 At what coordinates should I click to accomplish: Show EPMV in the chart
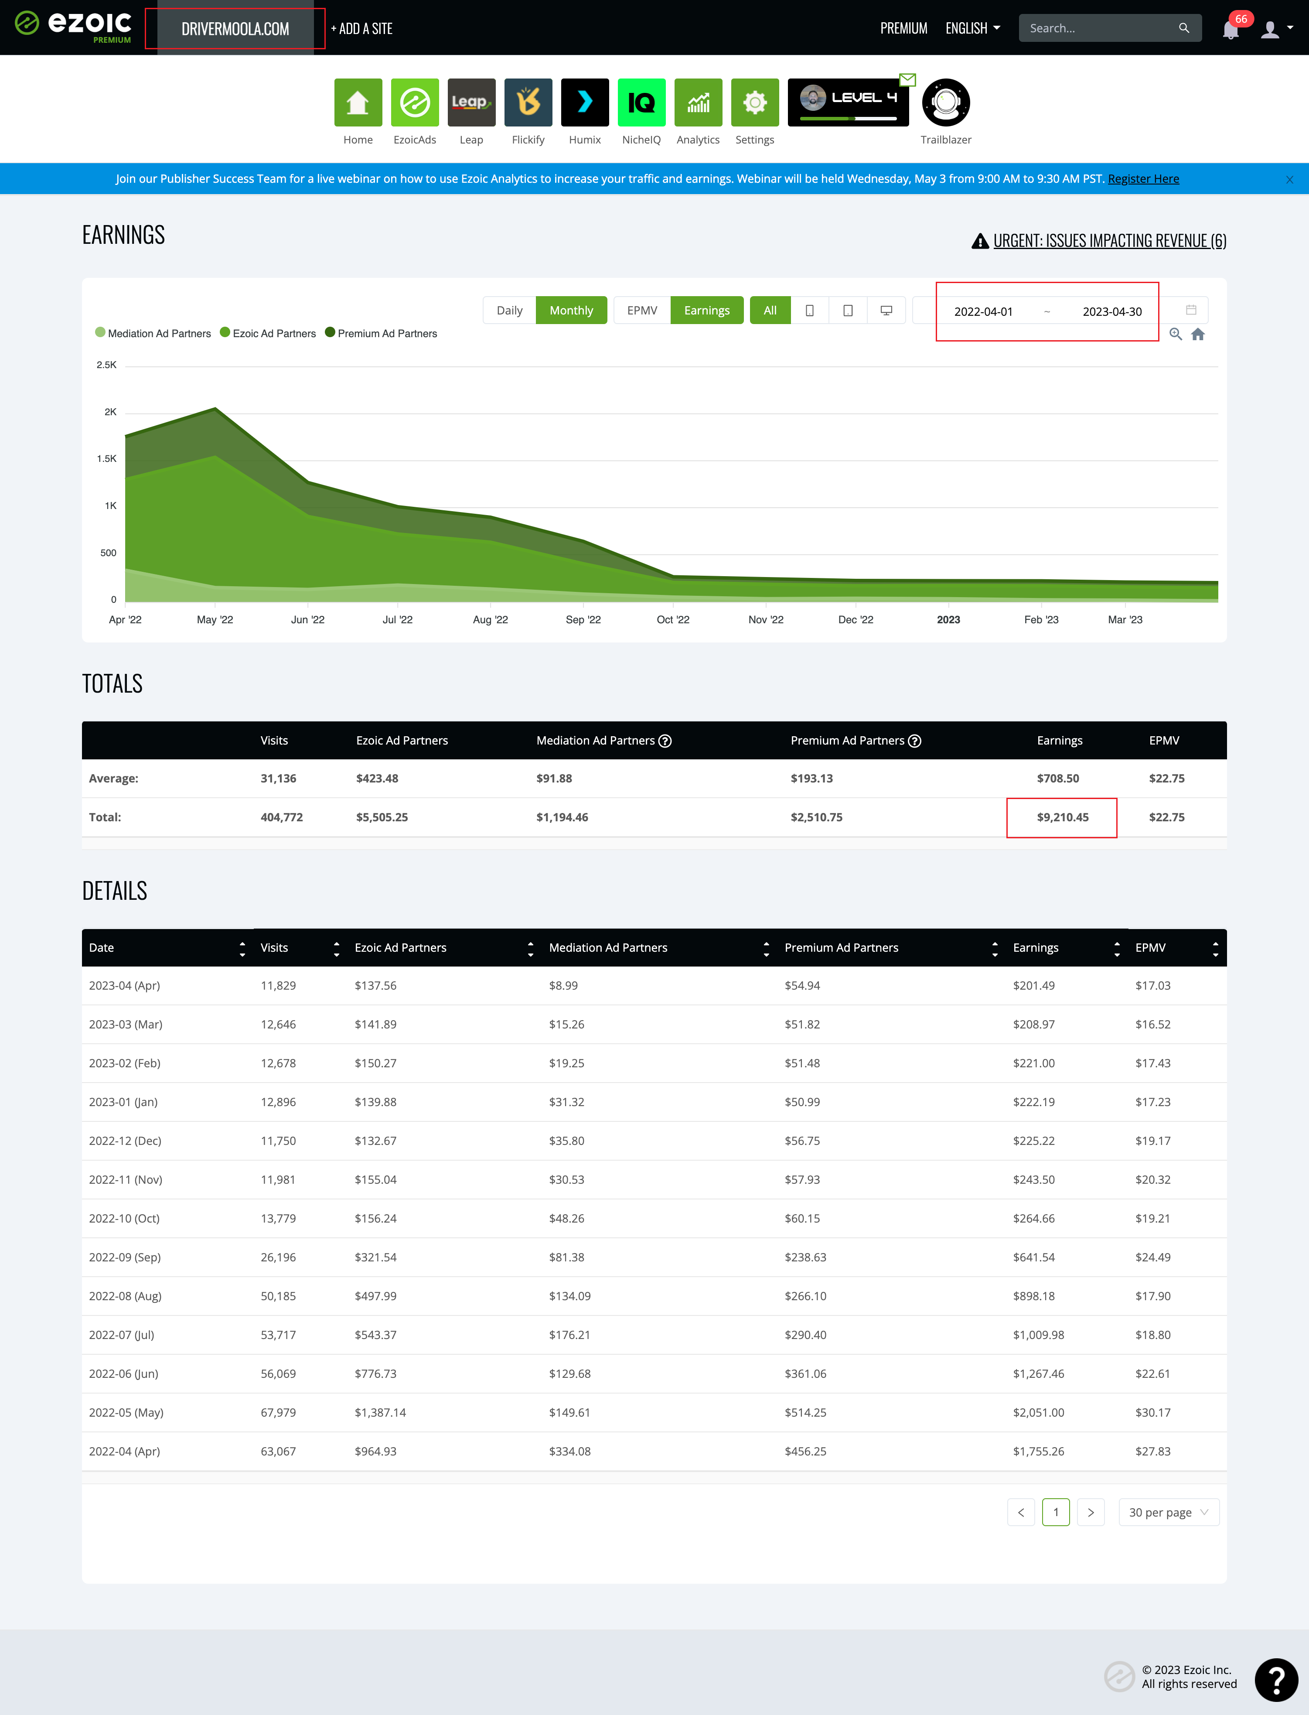coord(642,310)
